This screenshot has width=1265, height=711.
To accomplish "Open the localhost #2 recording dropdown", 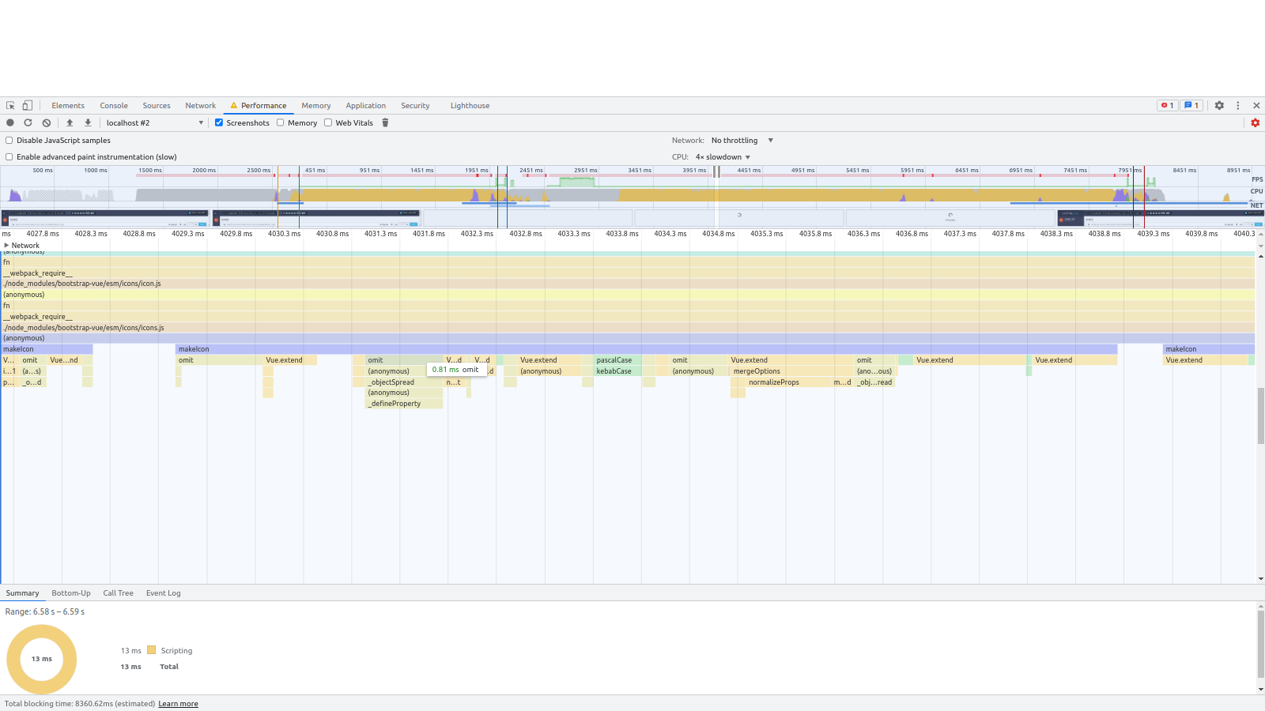I will tap(155, 123).
